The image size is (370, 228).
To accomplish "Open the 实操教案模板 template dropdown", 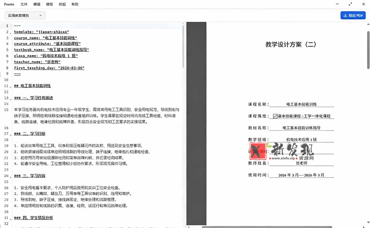I will click(x=25, y=15).
